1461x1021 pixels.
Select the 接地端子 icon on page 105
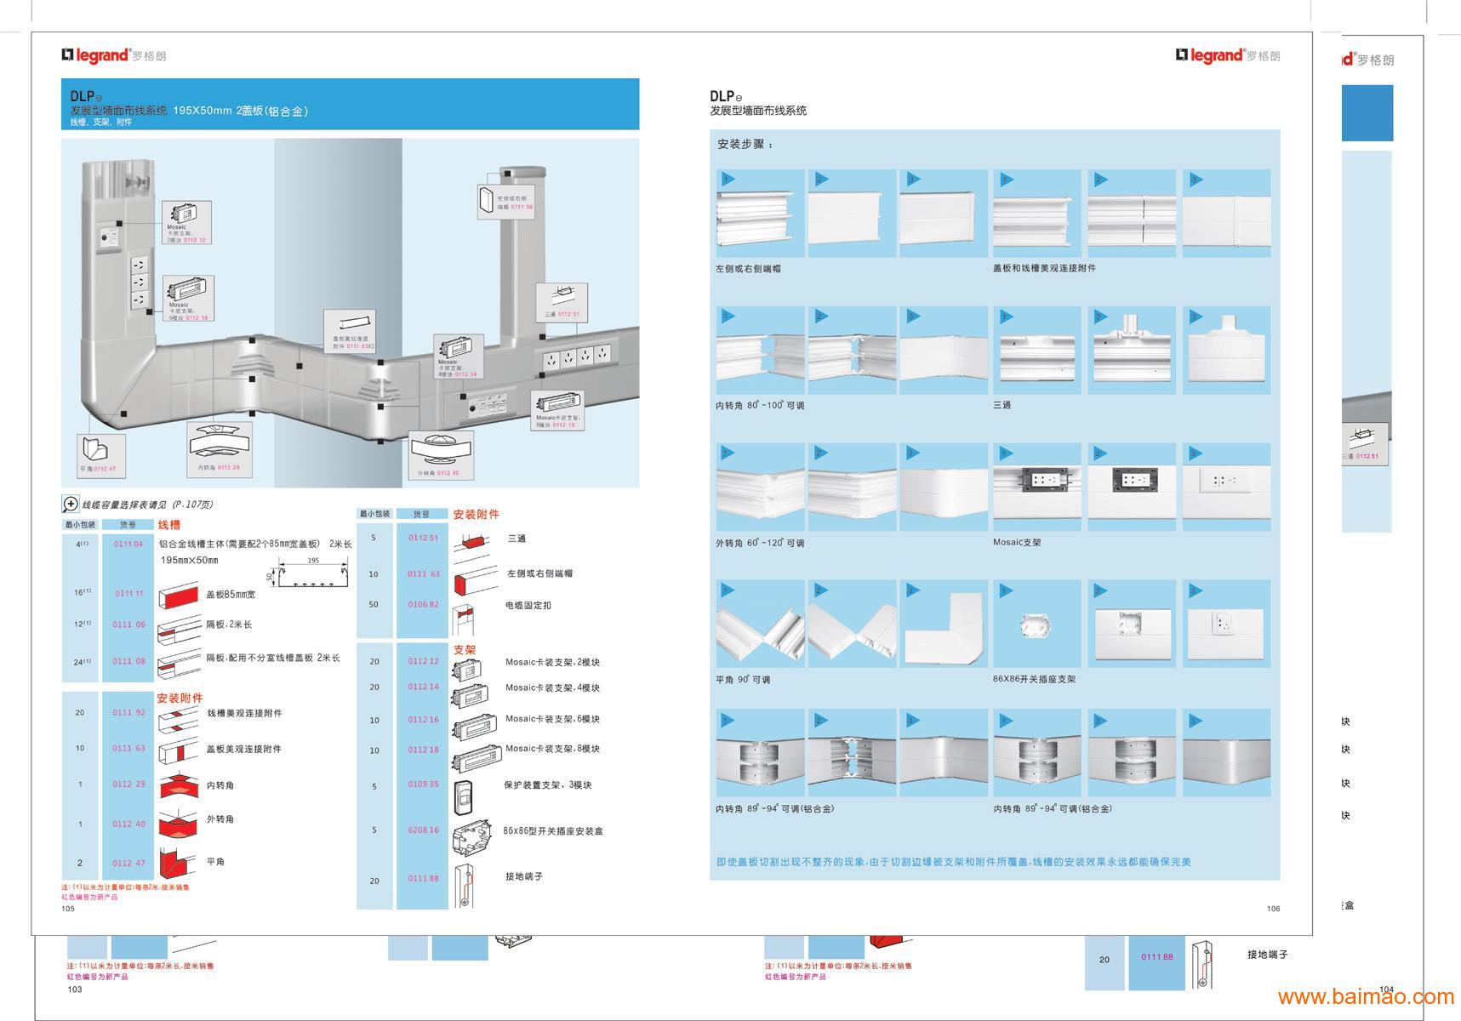point(463,886)
